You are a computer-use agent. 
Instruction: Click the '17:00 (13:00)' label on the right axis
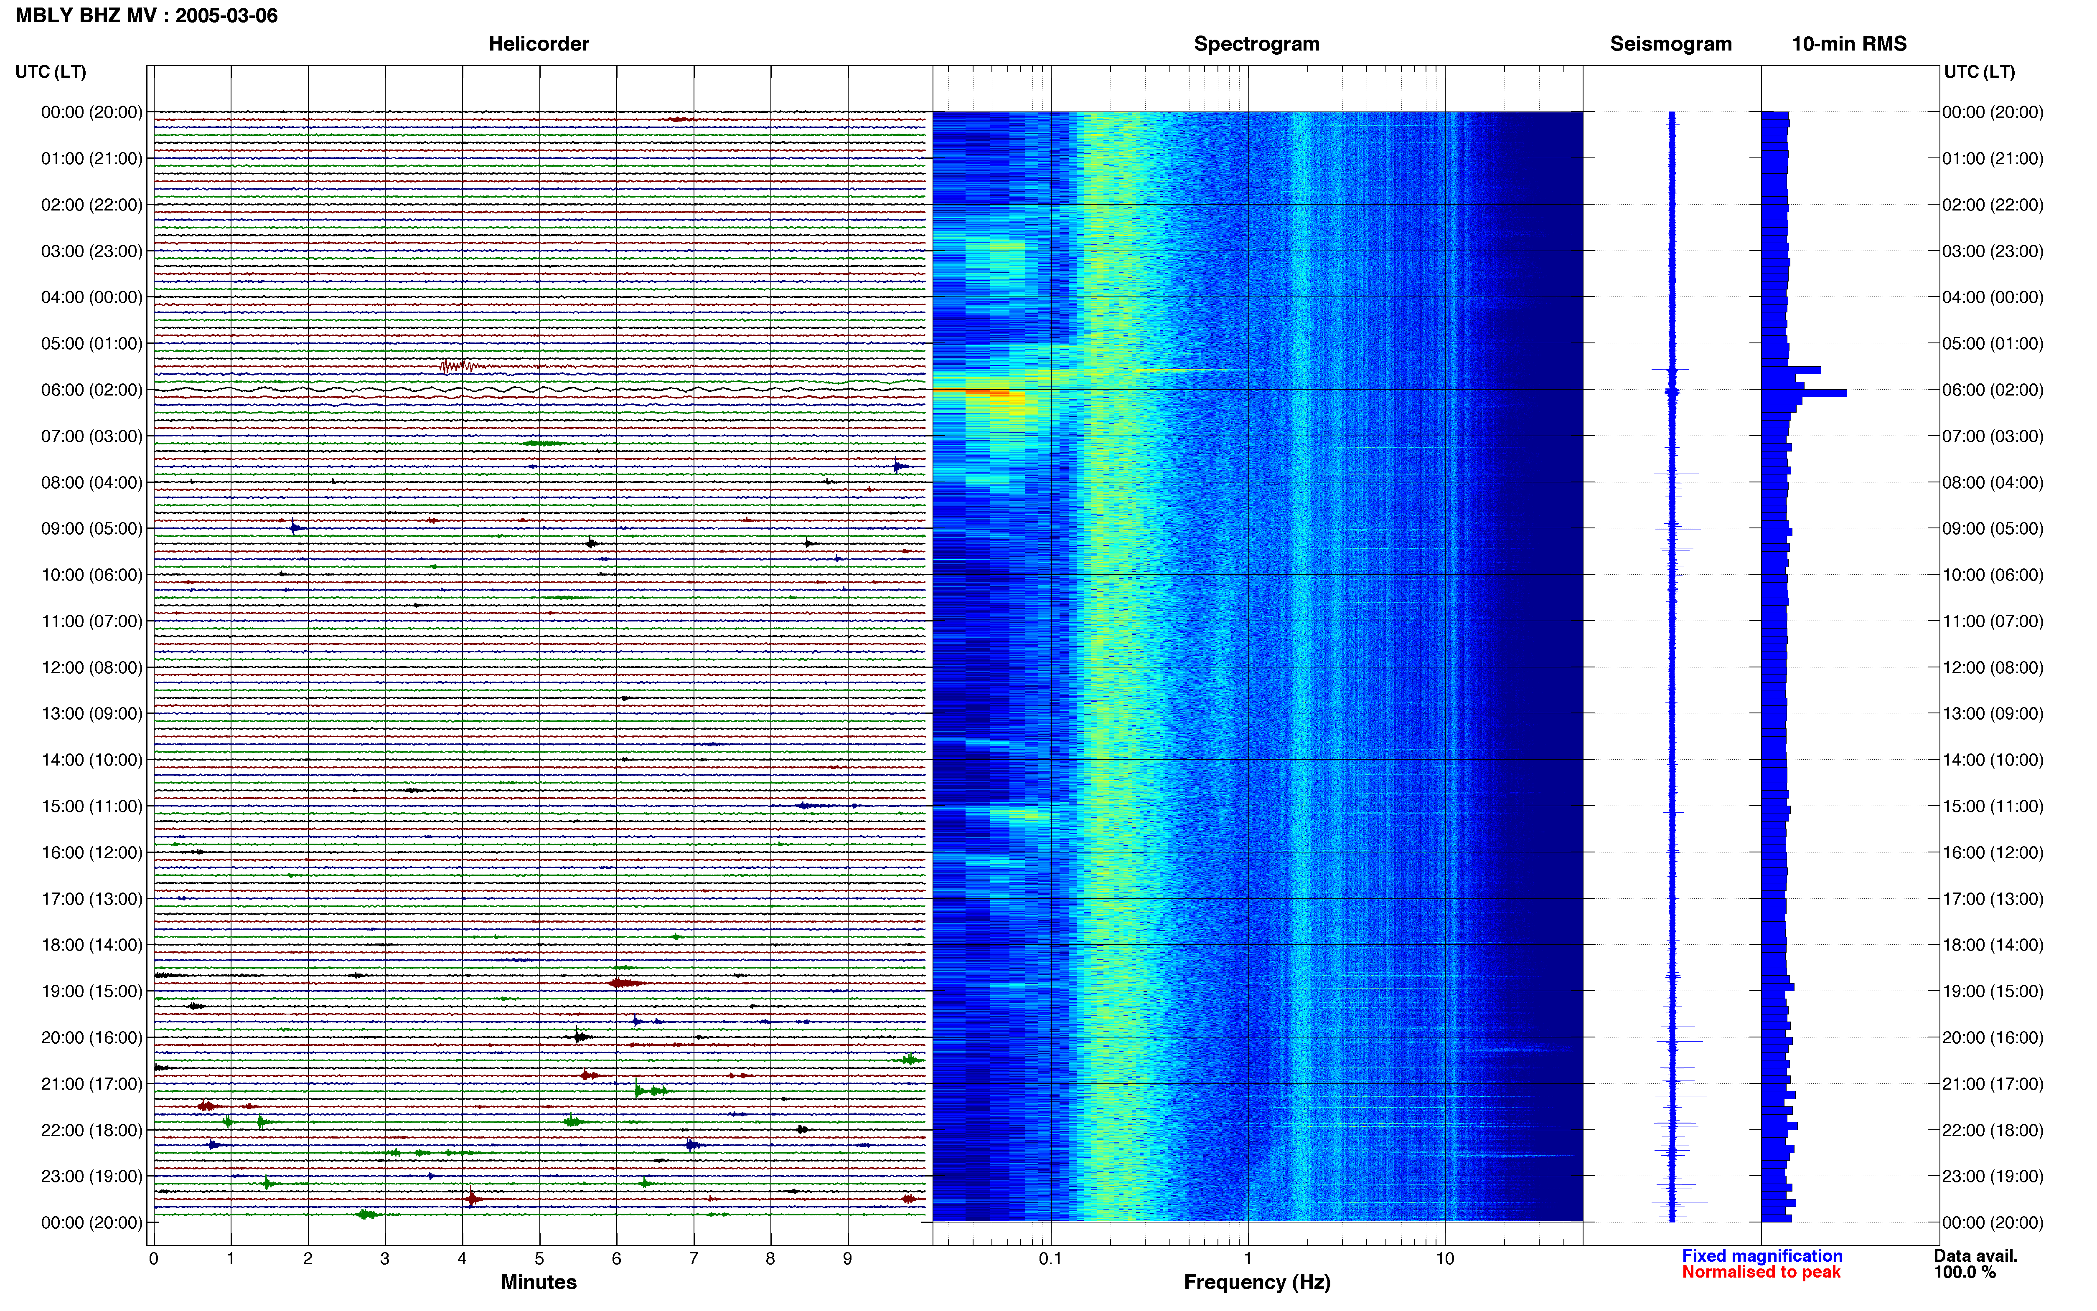point(1993,899)
